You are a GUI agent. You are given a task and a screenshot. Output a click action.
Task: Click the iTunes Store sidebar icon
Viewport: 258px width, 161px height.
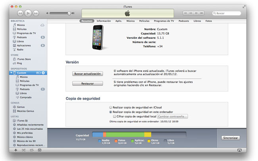(x=14, y=59)
